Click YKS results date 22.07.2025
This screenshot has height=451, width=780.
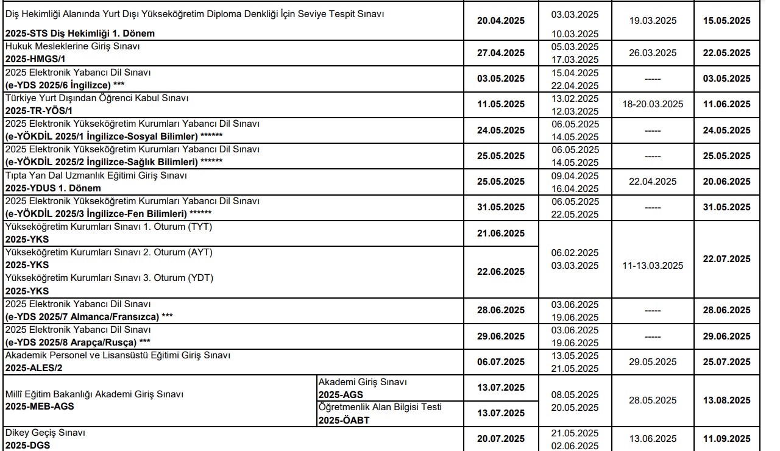[x=726, y=259]
